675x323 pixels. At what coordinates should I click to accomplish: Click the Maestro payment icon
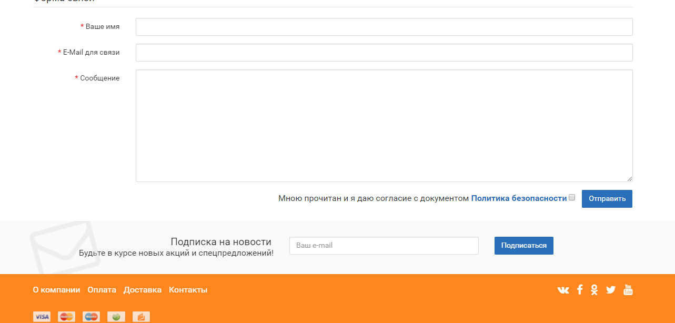(x=92, y=317)
